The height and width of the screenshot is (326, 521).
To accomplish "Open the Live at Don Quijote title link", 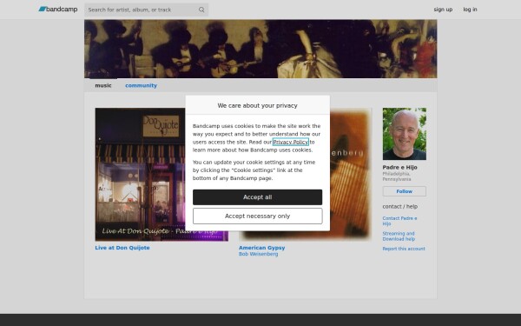I will tap(122, 248).
